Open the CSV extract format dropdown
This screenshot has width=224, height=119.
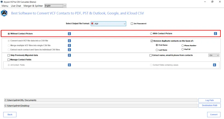click(x=214, y=55)
